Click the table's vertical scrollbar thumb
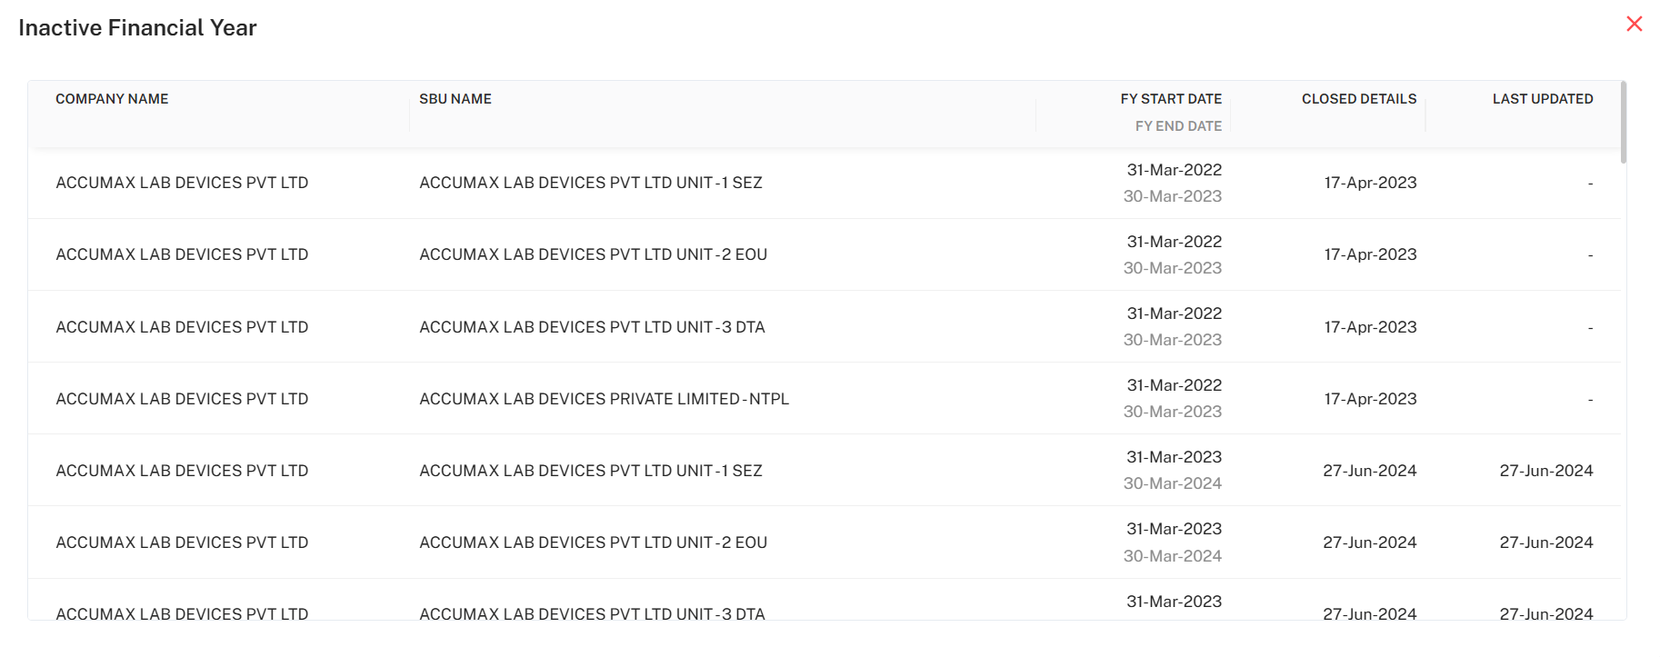 pyautogui.click(x=1623, y=123)
